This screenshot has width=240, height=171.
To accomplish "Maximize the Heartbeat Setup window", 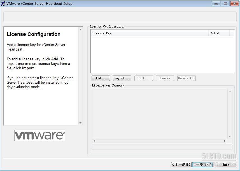I will click(x=225, y=4).
